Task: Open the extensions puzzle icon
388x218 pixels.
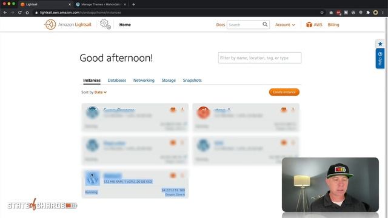Action: click(x=368, y=12)
